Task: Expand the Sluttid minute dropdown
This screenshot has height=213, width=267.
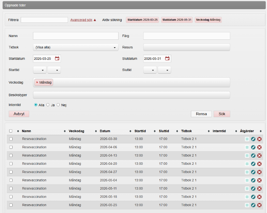Action: tap(164, 70)
